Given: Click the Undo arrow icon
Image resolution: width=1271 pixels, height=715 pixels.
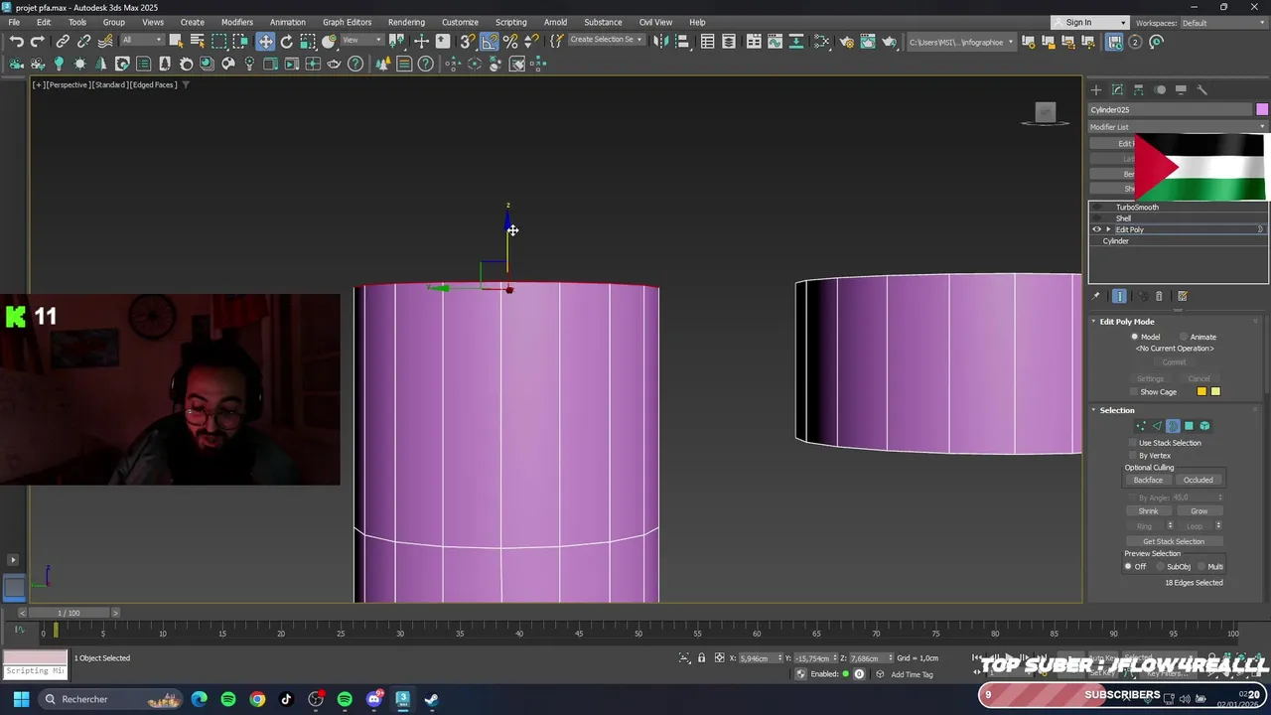Looking at the screenshot, I should point(16,42).
